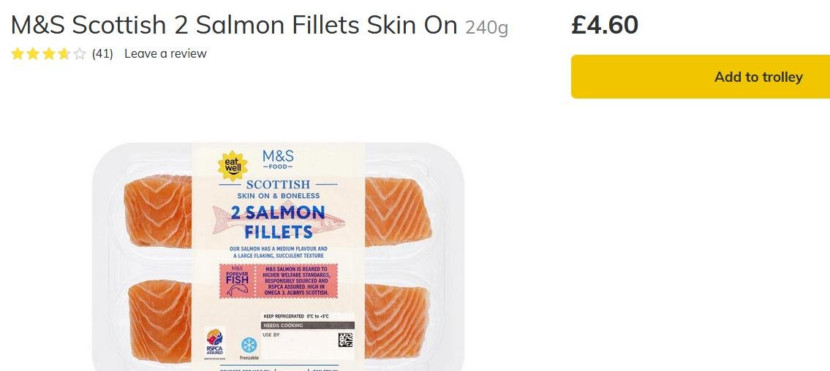Click the yellow eat well badge
Viewport: 830px width, 371px height.
[233, 165]
